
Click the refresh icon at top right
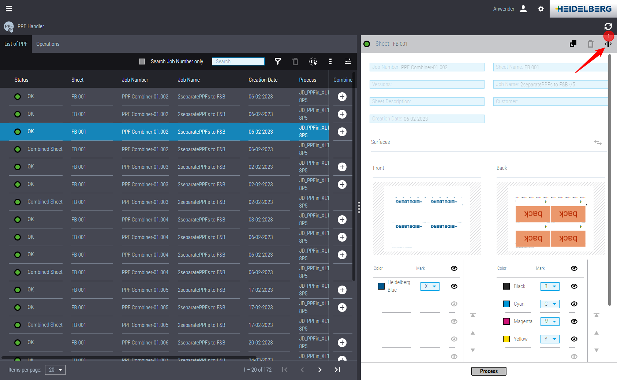point(608,26)
